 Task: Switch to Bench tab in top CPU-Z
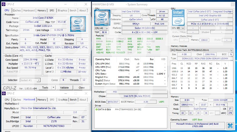coord(73,10)
